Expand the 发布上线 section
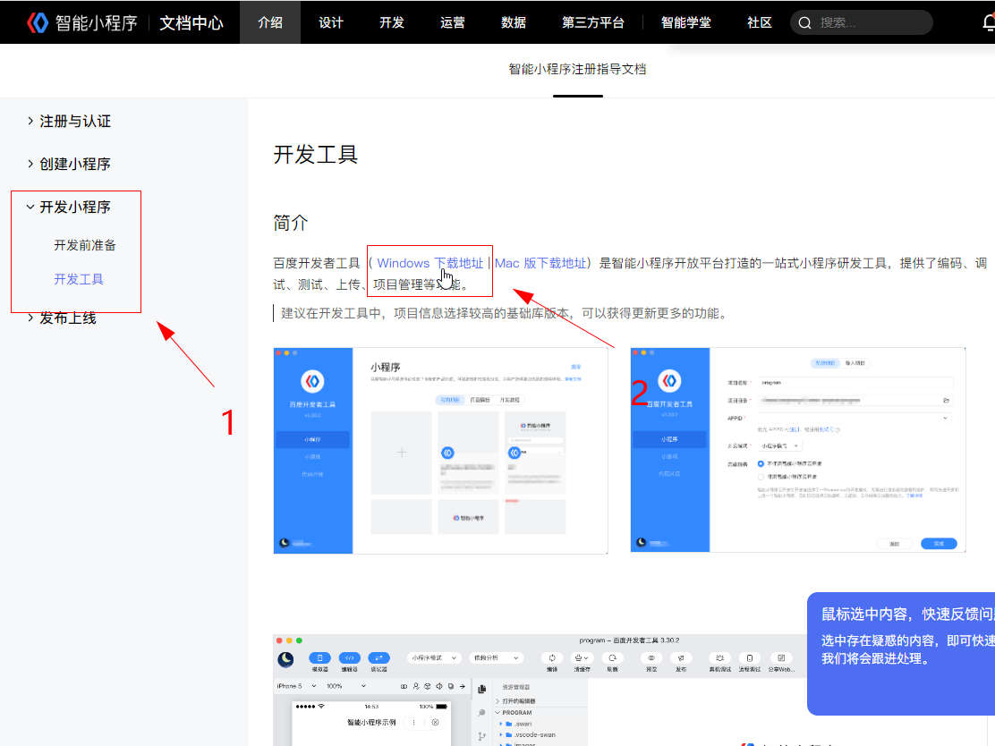 [x=62, y=318]
